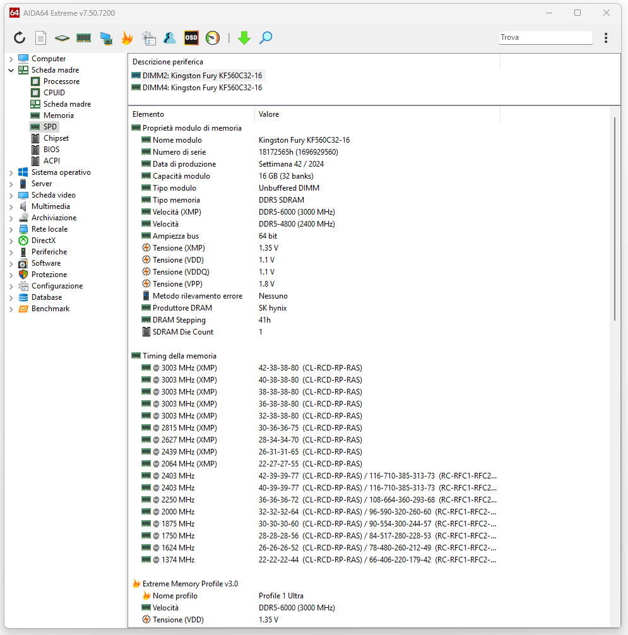Image resolution: width=628 pixels, height=635 pixels.
Task: Click the SK hynix manufacturer value
Action: [273, 308]
